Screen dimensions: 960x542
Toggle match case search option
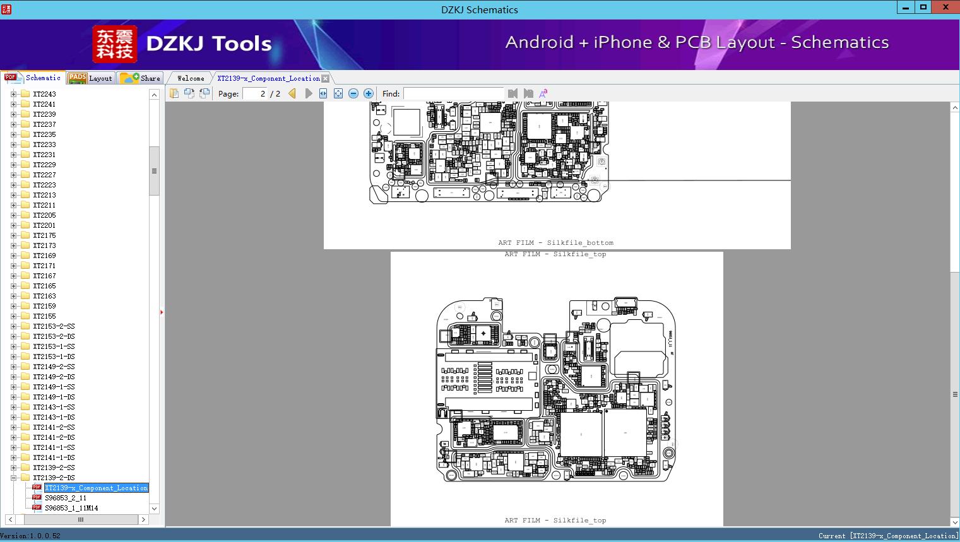point(543,93)
